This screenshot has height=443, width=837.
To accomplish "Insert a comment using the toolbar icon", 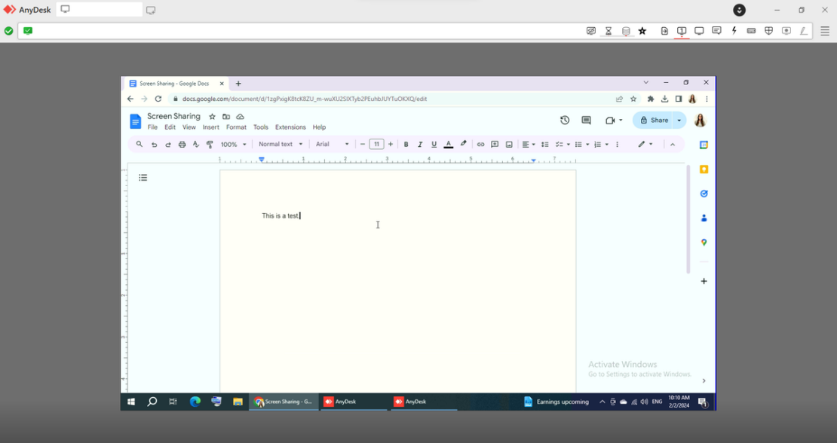I will click(x=495, y=144).
